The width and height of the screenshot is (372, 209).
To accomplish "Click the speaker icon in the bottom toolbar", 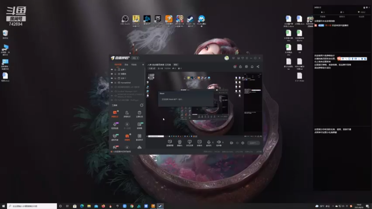I will coord(219,142).
